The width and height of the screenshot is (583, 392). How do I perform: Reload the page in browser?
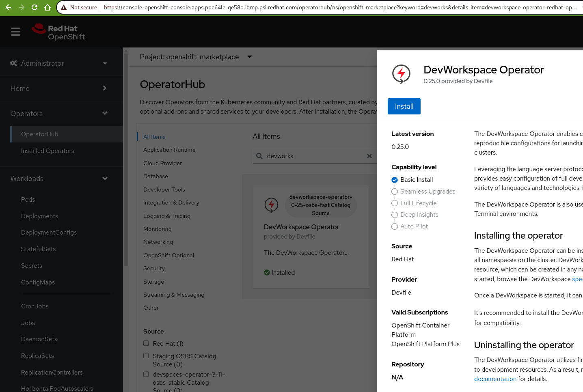click(x=35, y=7)
